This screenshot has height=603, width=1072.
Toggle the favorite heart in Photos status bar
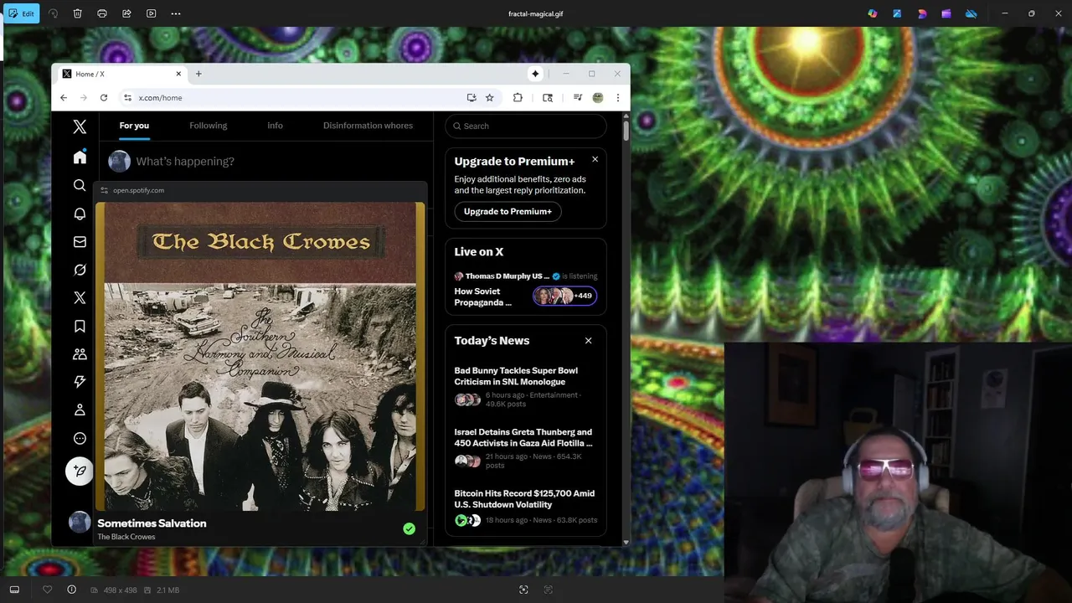click(x=47, y=590)
